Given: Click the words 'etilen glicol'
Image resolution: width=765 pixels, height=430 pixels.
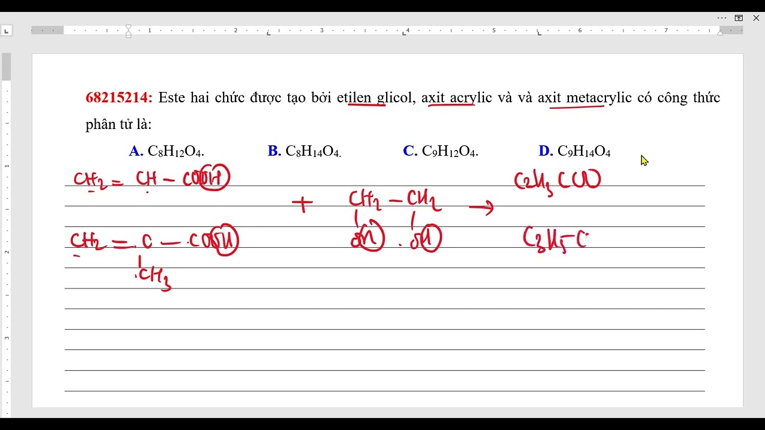Looking at the screenshot, I should pos(376,97).
